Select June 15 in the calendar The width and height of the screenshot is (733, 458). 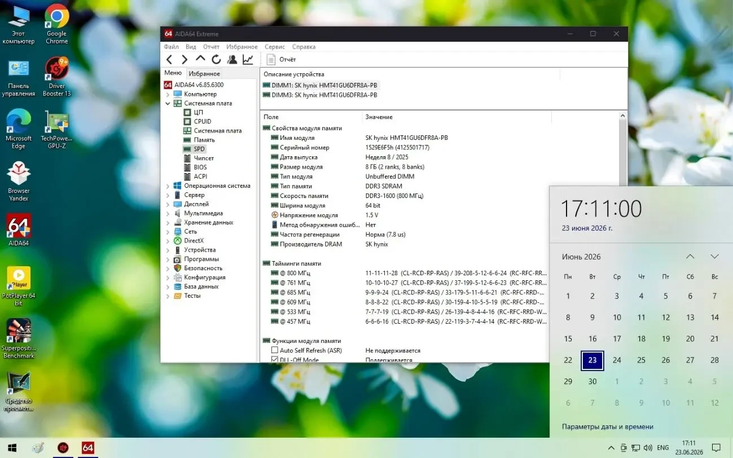click(x=568, y=339)
